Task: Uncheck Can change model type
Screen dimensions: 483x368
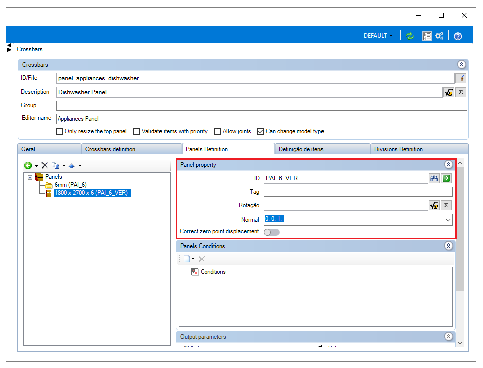Action: point(260,132)
